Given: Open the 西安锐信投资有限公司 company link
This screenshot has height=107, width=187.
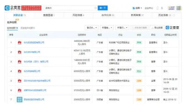Looking at the screenshot, I should (x=34, y=99).
